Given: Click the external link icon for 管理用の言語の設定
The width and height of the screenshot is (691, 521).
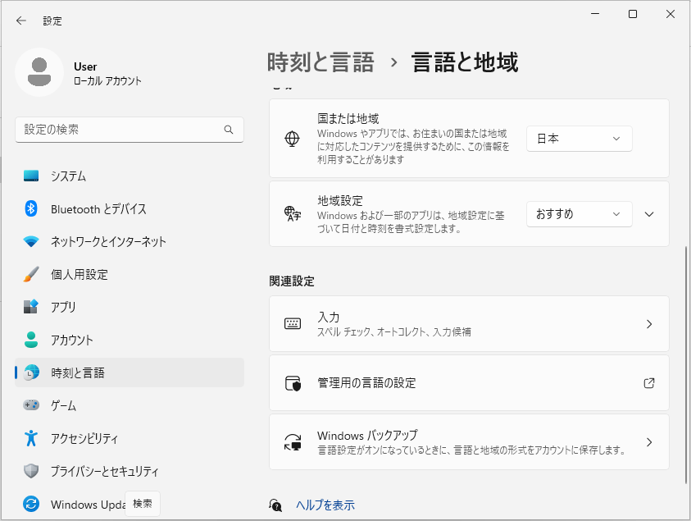Looking at the screenshot, I should click(x=648, y=383).
